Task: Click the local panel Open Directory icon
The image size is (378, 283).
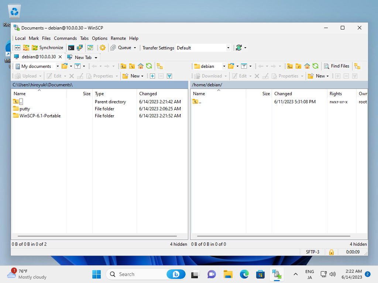Action: click(64, 66)
